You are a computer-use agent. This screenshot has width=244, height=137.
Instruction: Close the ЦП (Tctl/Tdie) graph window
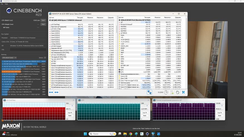[73, 100]
